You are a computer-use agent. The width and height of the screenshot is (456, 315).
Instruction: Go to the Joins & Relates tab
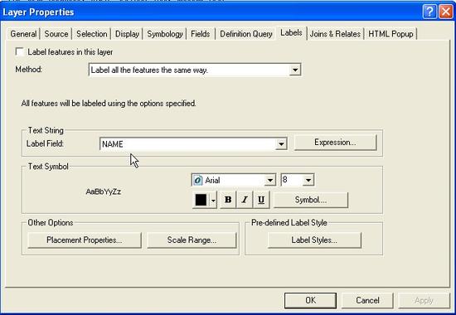(x=335, y=34)
